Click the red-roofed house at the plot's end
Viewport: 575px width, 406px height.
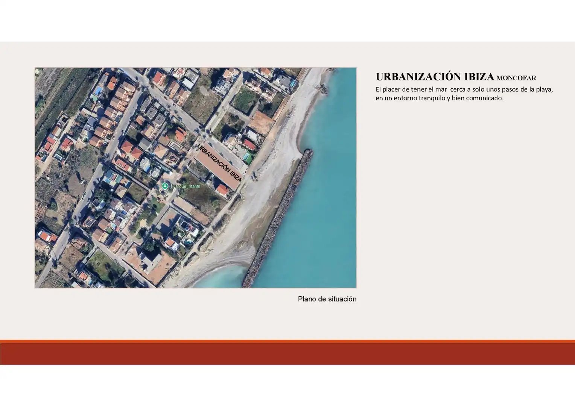223,190
